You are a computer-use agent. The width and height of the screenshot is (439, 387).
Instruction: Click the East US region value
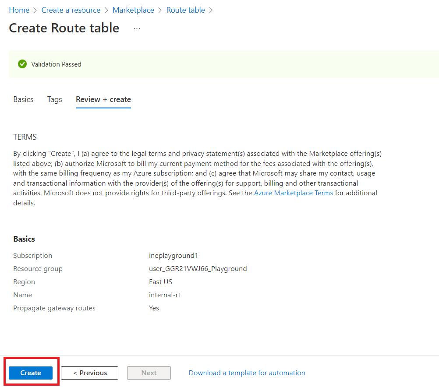click(160, 282)
